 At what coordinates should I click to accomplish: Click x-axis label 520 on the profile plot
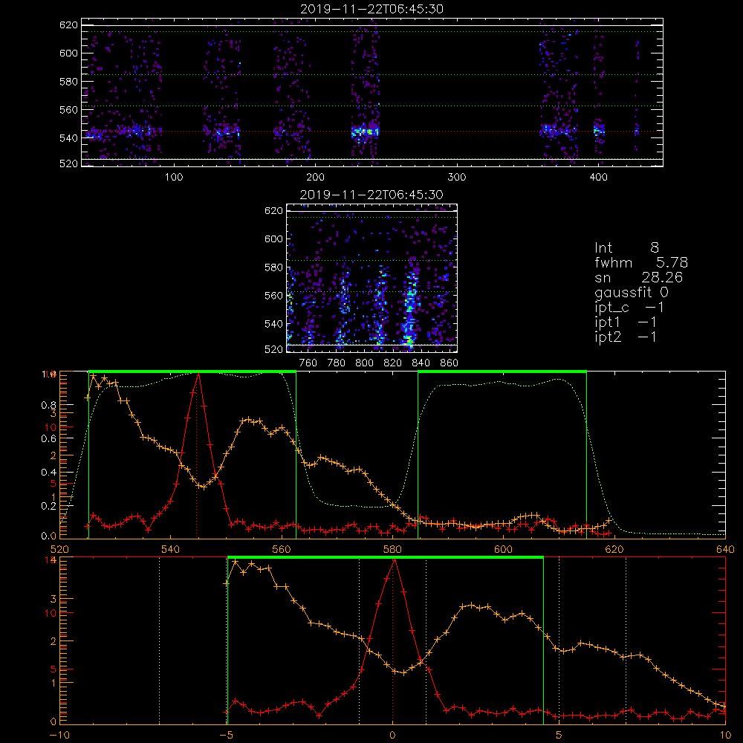click(x=59, y=550)
